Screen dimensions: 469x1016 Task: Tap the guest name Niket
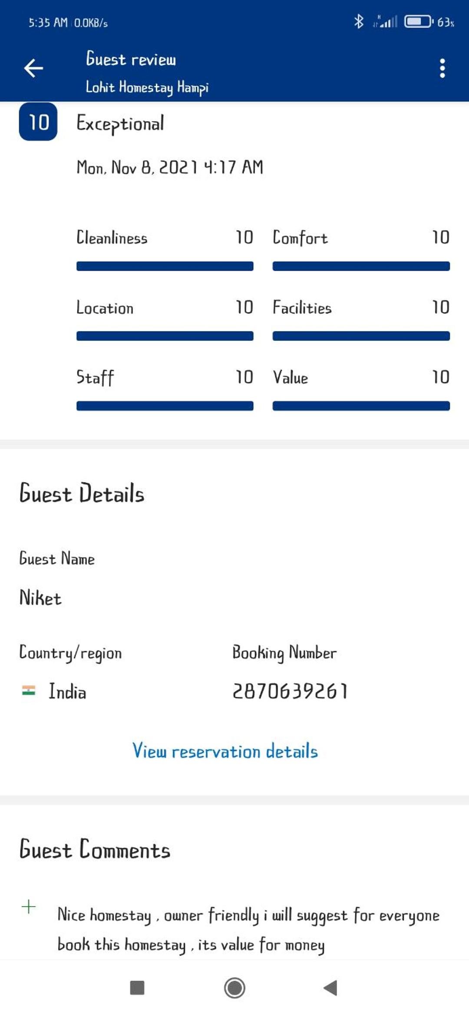pyautogui.click(x=40, y=597)
